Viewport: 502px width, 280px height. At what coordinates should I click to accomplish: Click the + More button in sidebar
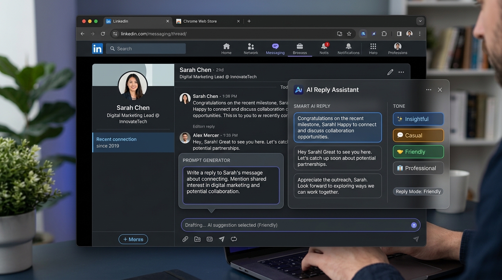(x=133, y=239)
